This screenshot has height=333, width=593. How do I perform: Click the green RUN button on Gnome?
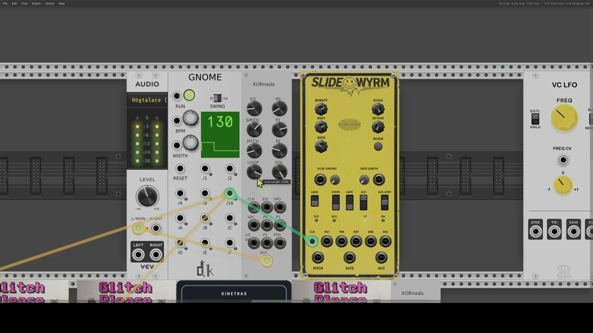[x=189, y=95]
